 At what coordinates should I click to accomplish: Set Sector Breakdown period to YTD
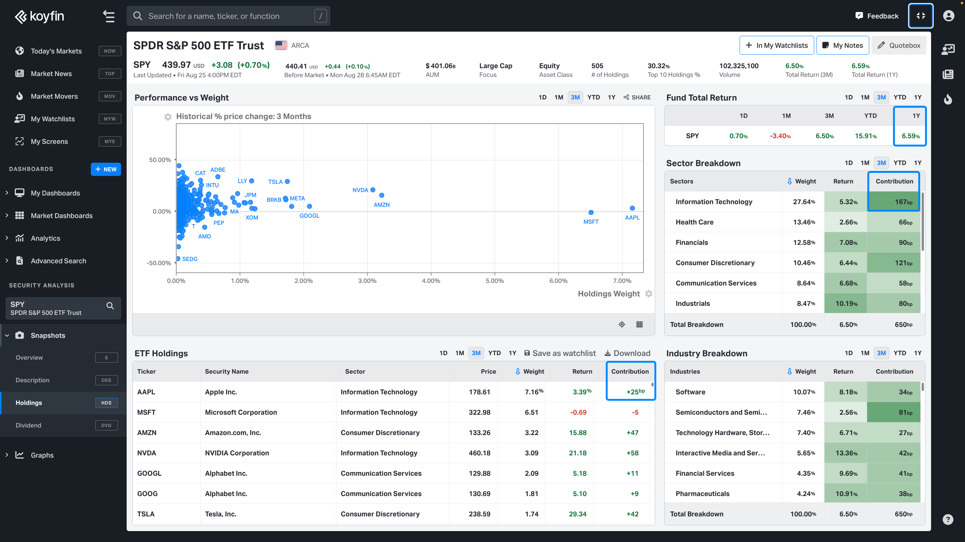900,163
